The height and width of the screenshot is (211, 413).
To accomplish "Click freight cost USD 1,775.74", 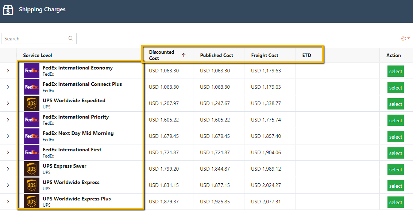I will pyautogui.click(x=266, y=120).
